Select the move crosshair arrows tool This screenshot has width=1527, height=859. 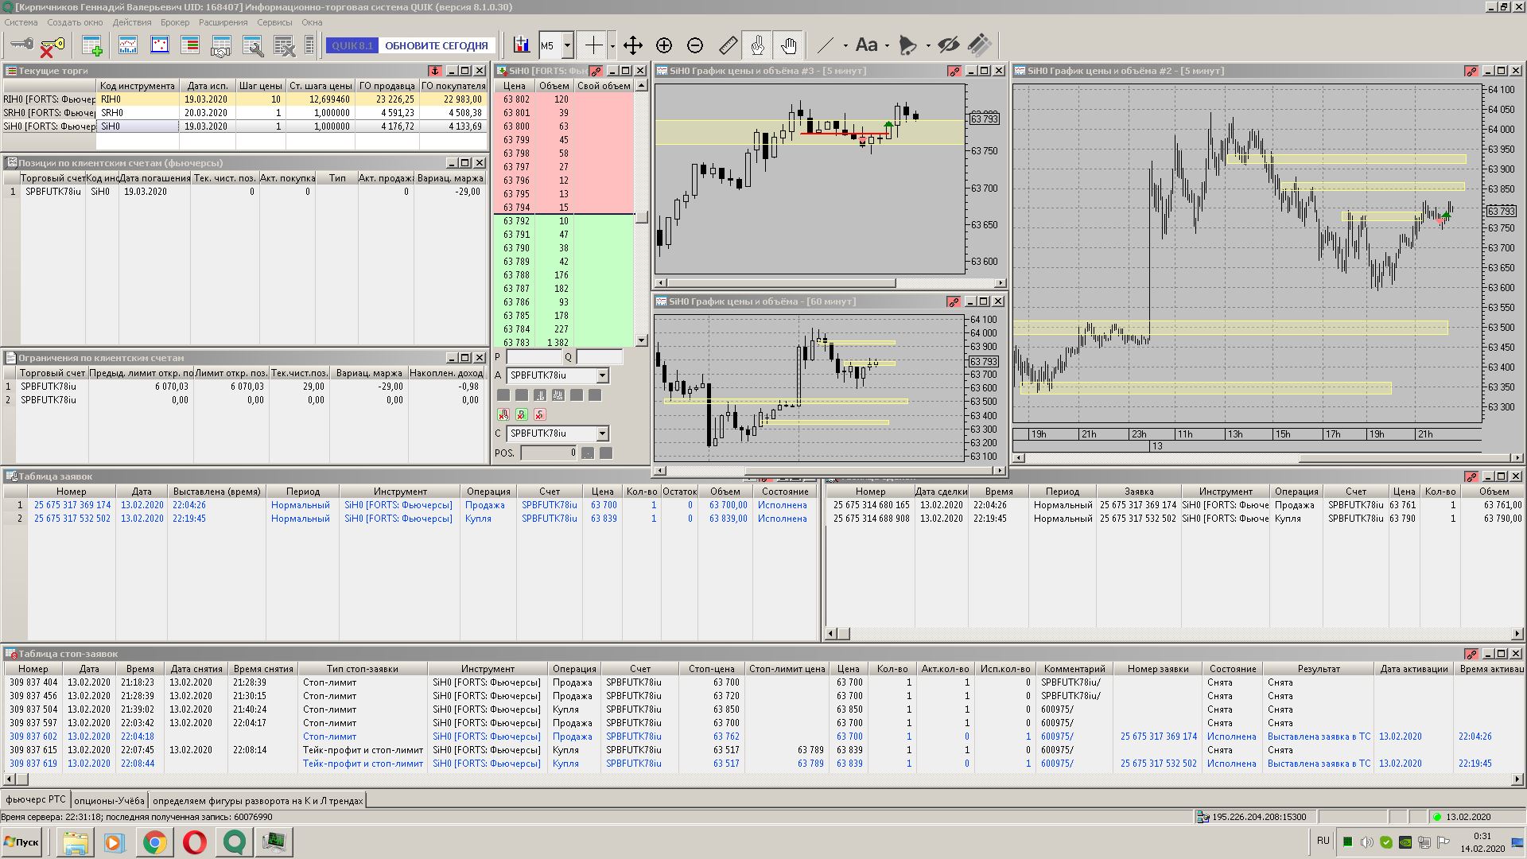tap(632, 45)
